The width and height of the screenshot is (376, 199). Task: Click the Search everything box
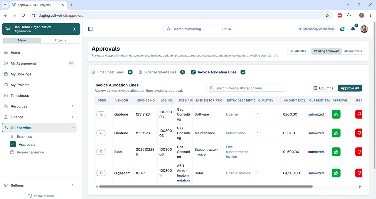(x=199, y=29)
